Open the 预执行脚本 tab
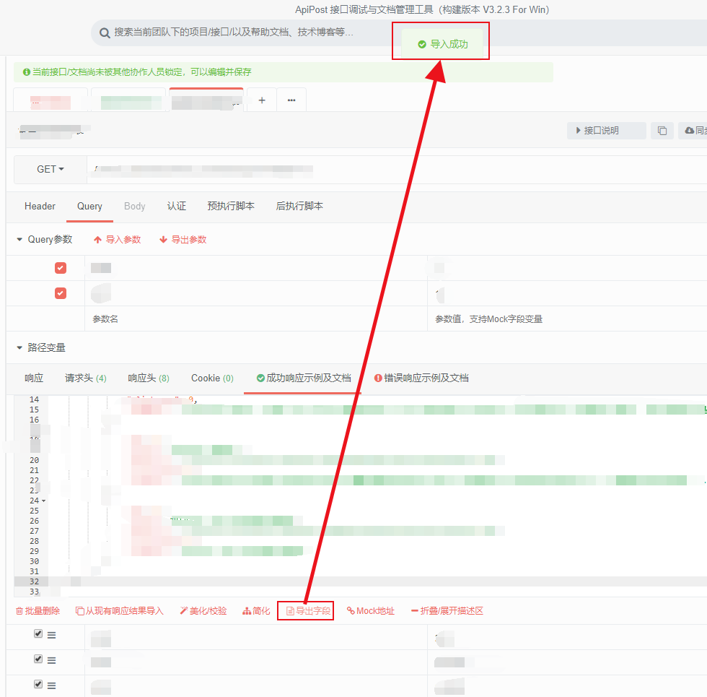The width and height of the screenshot is (707, 697). (231, 207)
